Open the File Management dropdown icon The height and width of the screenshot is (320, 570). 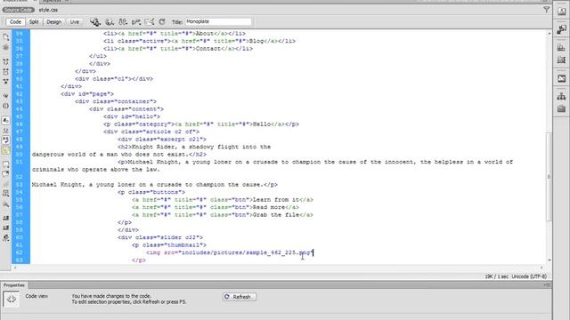click(123, 22)
